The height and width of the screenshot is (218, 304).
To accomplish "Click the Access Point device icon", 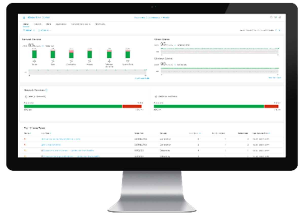I will [128, 61].
